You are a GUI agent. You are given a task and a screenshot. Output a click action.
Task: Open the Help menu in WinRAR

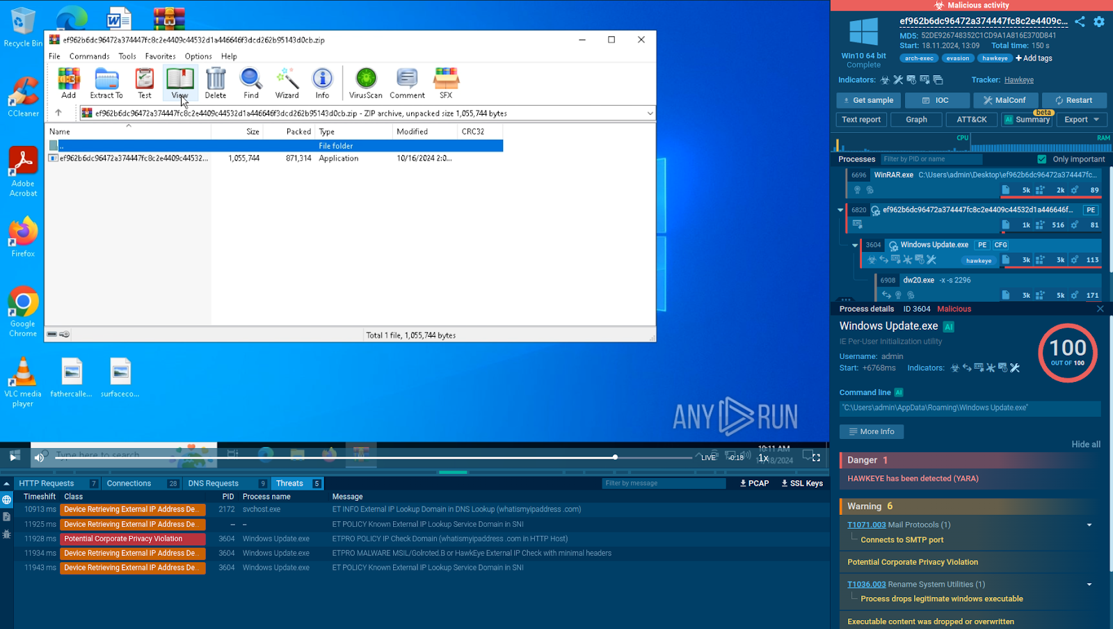229,56
